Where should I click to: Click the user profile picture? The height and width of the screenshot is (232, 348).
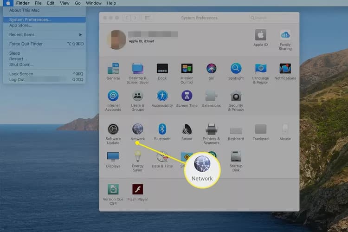[x=116, y=39]
